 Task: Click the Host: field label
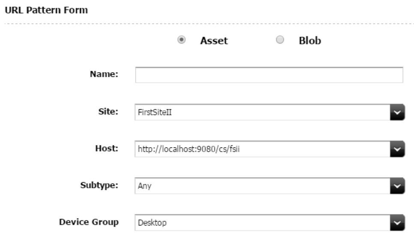pyautogui.click(x=107, y=148)
